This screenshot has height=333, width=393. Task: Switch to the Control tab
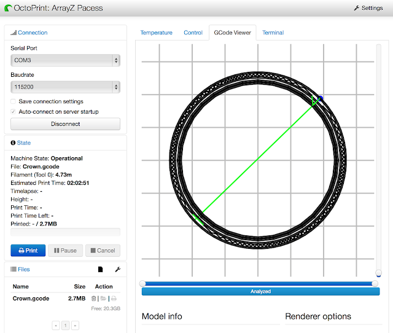(x=193, y=33)
